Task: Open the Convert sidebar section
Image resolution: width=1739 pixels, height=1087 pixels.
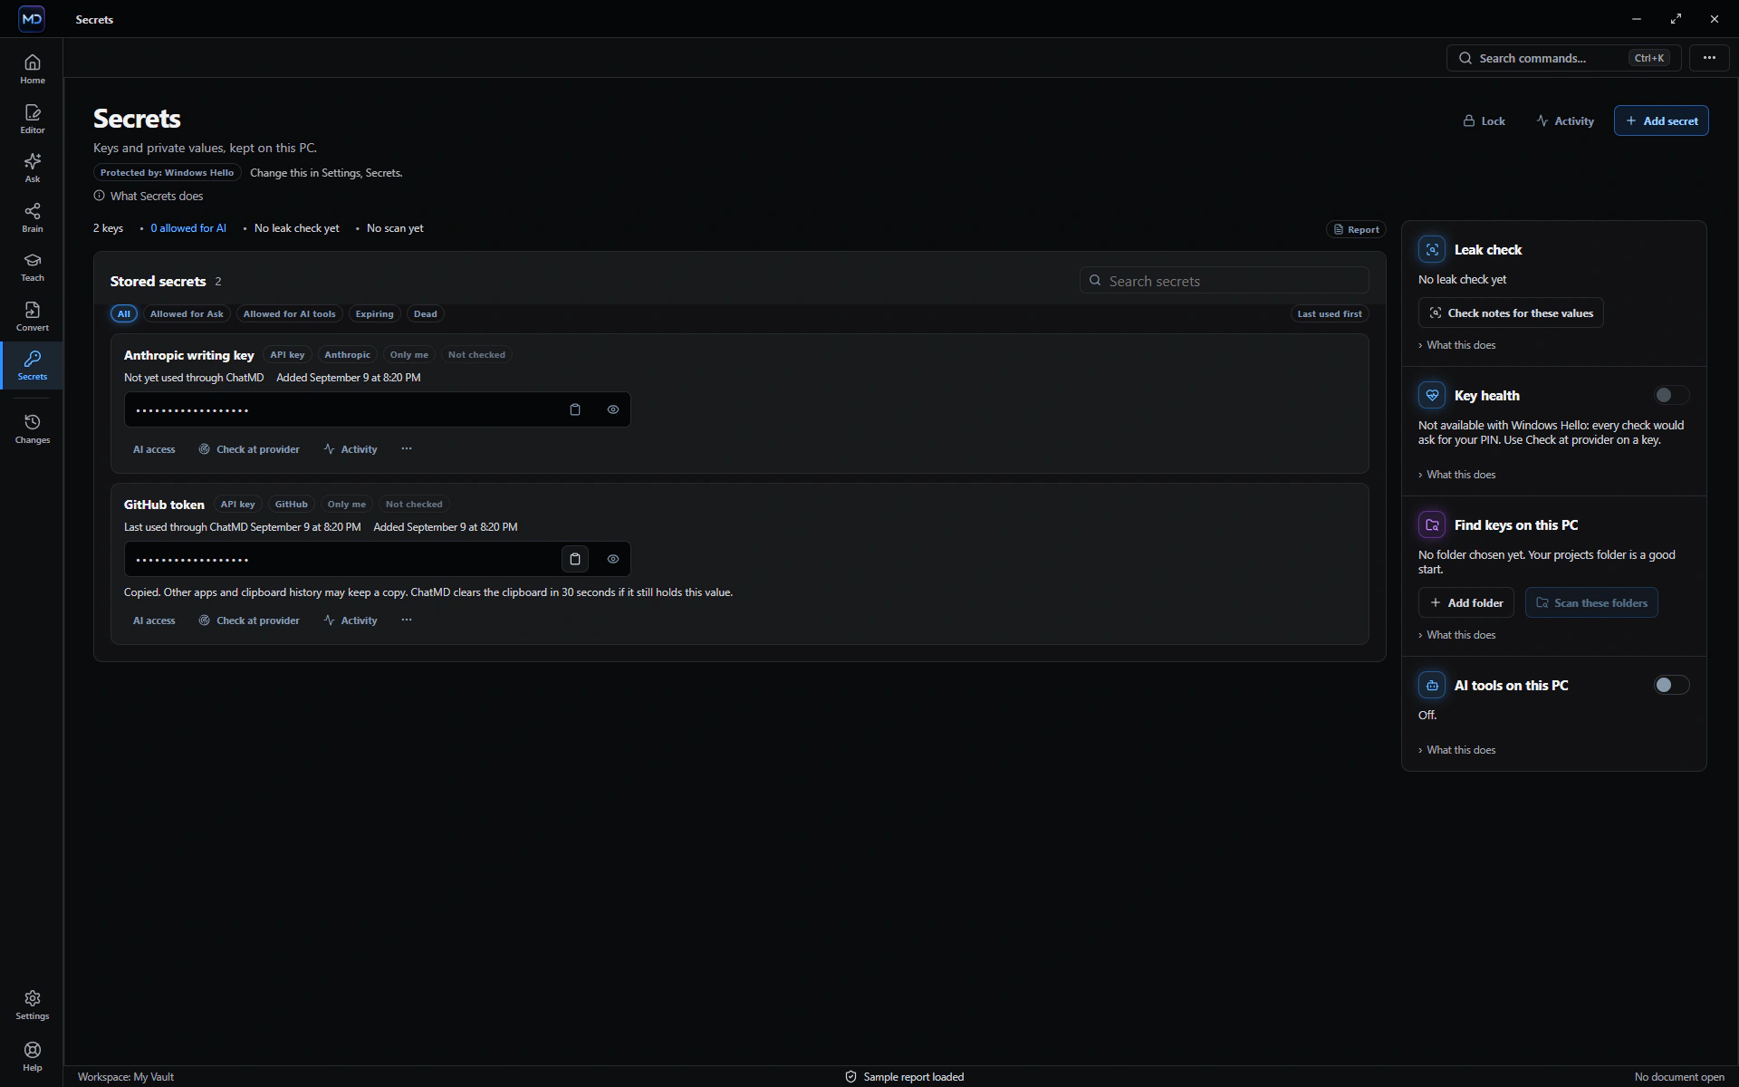Action: click(33, 317)
